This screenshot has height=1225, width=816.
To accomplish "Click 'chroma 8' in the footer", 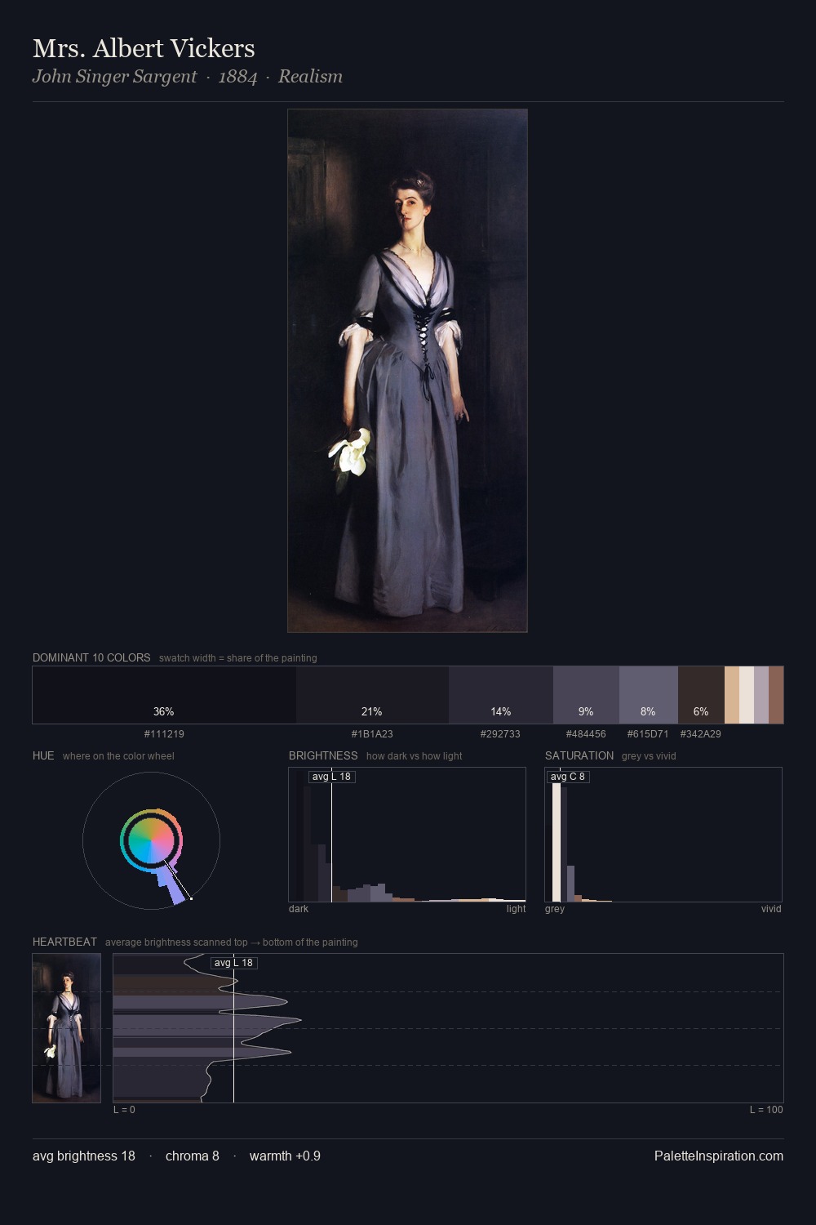I will point(193,1156).
